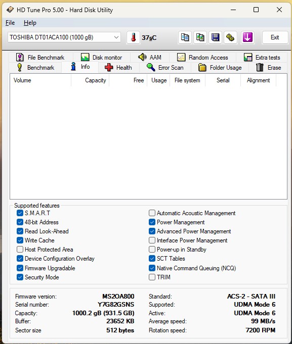Toggle the Firmware Upgradable checkbox
Viewport: 292px width, 344px height.
tap(20, 268)
